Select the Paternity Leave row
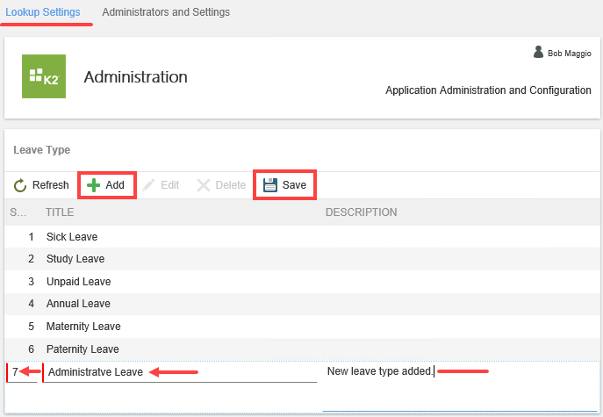 (83, 349)
